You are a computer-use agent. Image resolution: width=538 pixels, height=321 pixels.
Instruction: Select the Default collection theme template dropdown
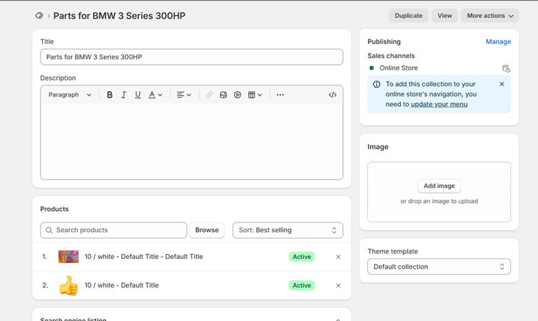439,267
